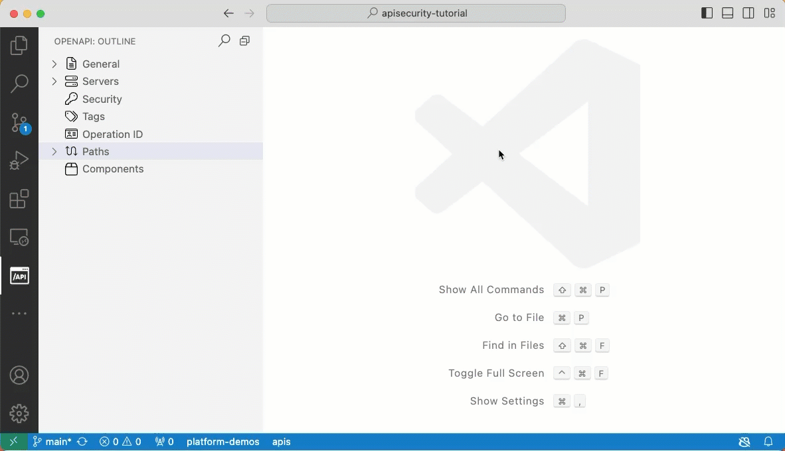
Task: Click platform-demos in the status bar
Action: (x=222, y=442)
